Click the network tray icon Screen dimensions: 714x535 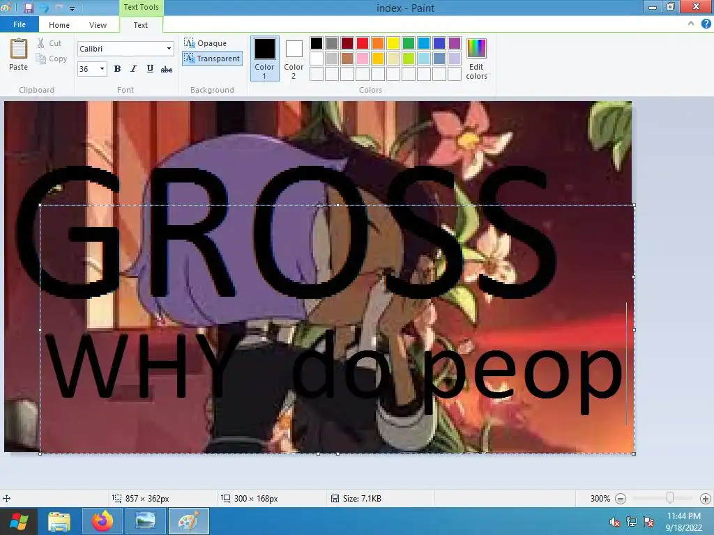632,522
